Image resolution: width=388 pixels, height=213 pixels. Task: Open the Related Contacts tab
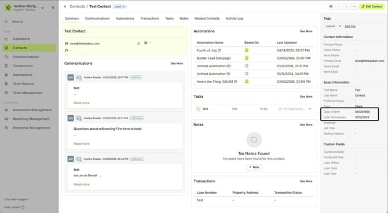click(x=207, y=19)
